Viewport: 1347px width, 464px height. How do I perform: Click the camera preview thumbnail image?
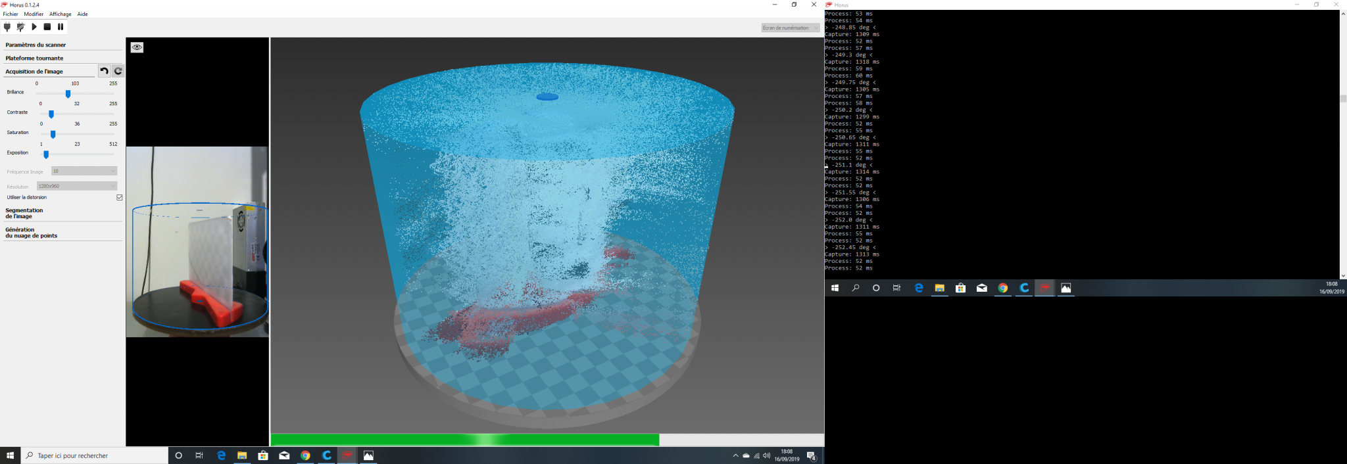(x=197, y=241)
